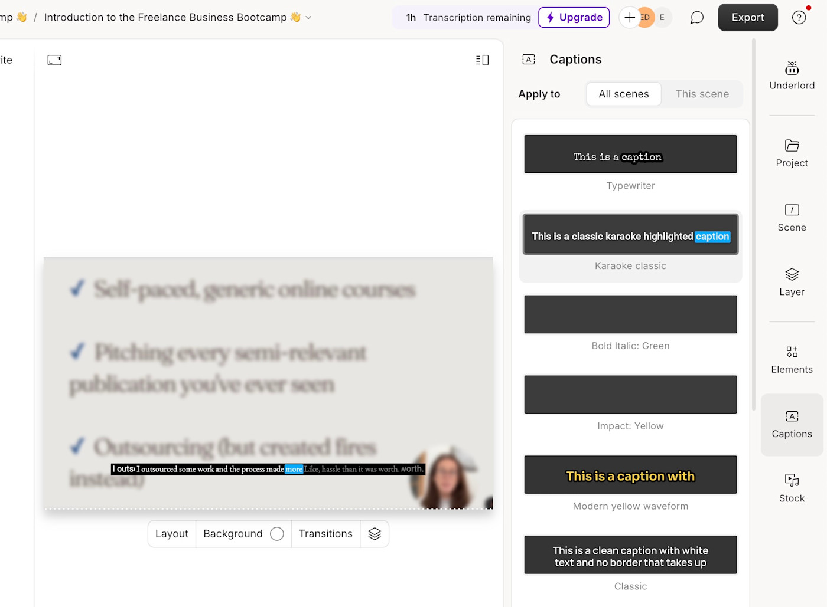Open the project title breadcrumb
This screenshot has width=827, height=607.
pos(172,17)
